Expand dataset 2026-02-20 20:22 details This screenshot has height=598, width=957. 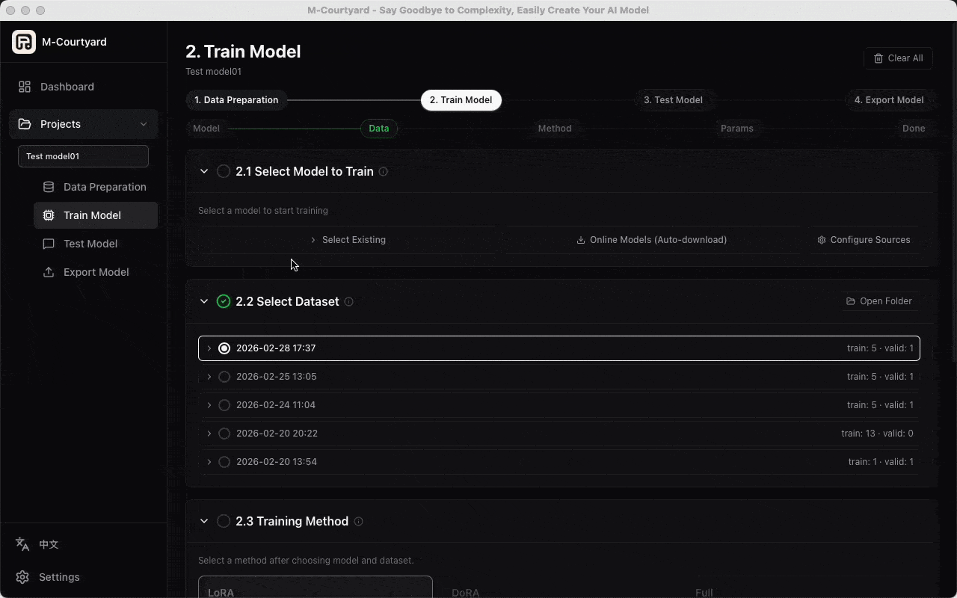[209, 434]
